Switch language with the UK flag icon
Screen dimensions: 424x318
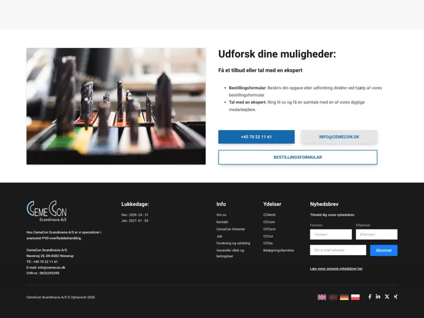[x=322, y=297]
